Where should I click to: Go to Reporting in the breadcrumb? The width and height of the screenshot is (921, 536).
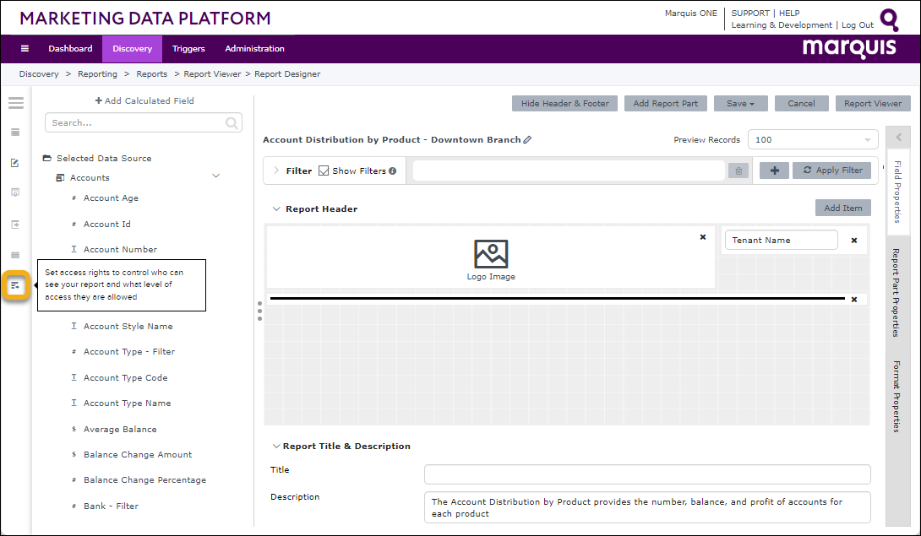point(97,74)
